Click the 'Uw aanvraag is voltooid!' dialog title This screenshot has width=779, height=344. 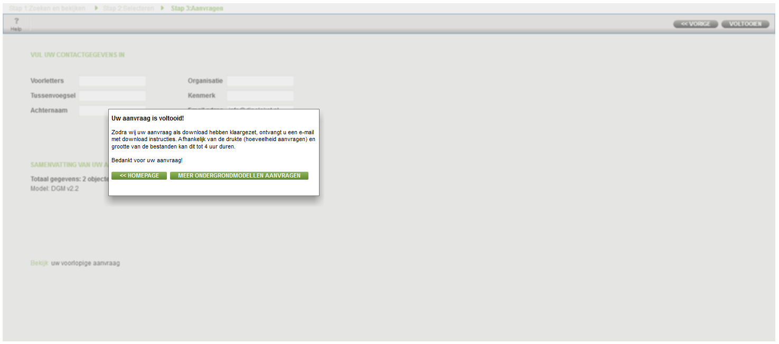(148, 118)
